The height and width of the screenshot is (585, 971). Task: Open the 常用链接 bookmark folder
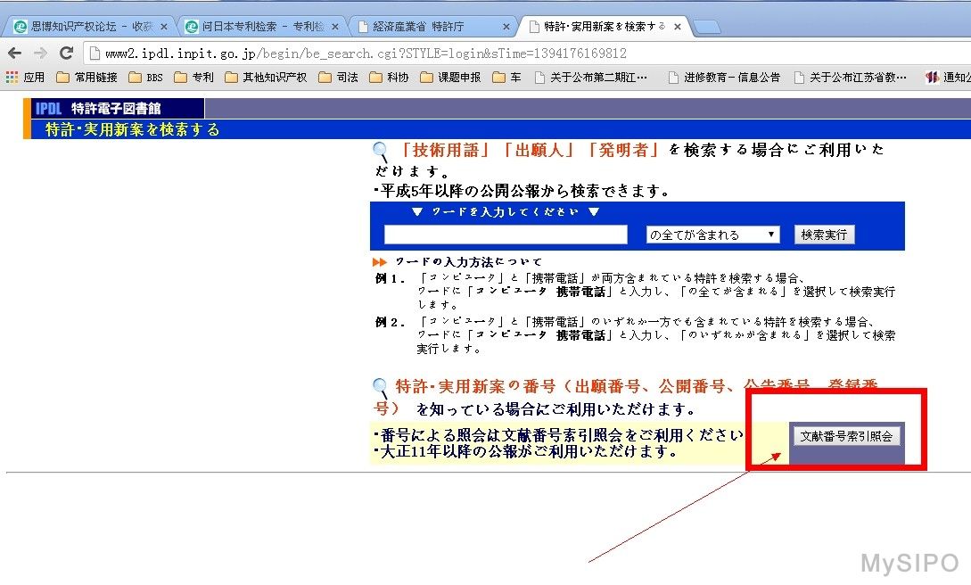pyautogui.click(x=87, y=78)
